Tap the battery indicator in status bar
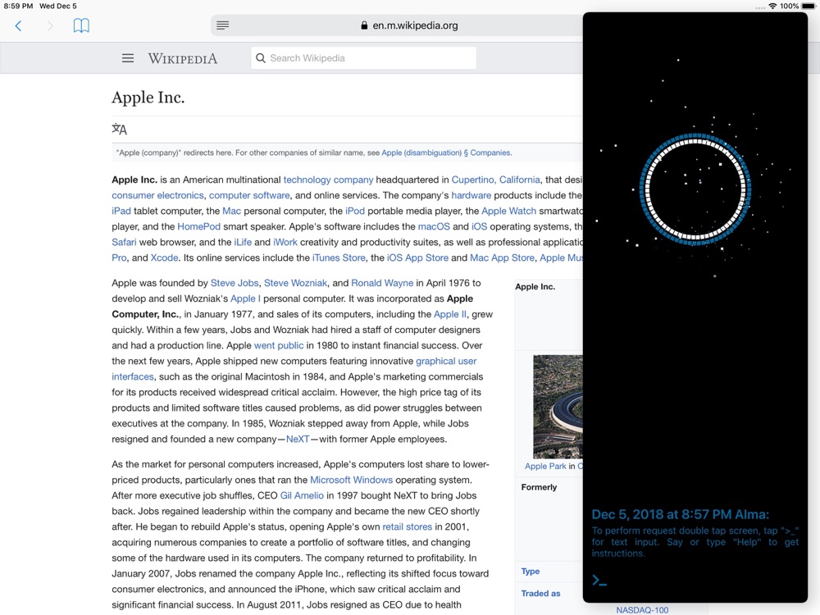Viewport: 820px width, 615px height. (x=808, y=7)
